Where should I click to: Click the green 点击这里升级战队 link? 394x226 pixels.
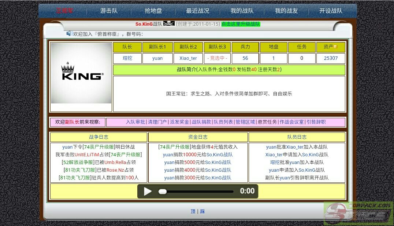[x=241, y=24]
